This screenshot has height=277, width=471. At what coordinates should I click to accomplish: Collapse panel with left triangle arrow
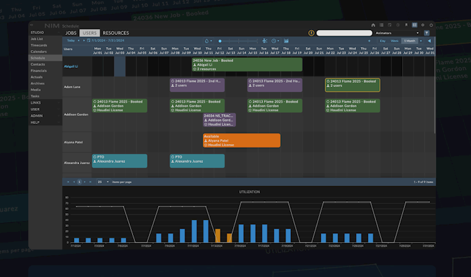430,41
